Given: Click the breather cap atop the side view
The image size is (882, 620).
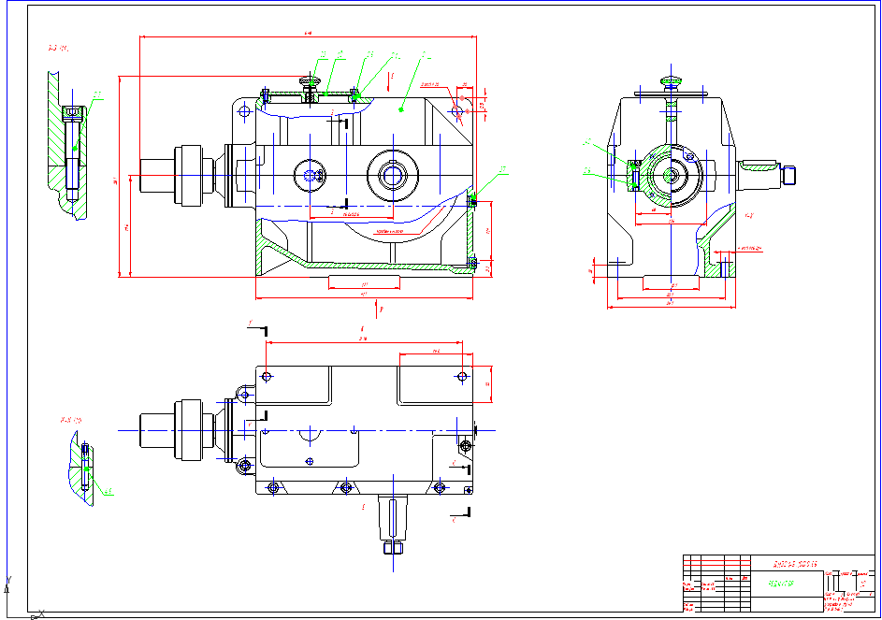Looking at the screenshot, I should point(670,81).
